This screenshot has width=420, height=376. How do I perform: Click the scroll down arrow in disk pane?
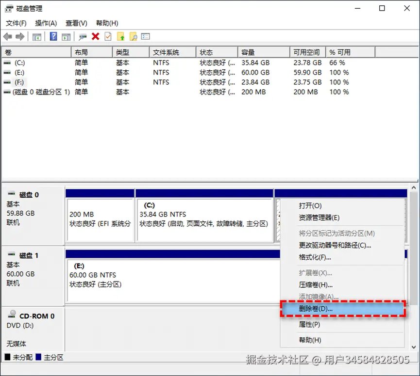click(414, 347)
